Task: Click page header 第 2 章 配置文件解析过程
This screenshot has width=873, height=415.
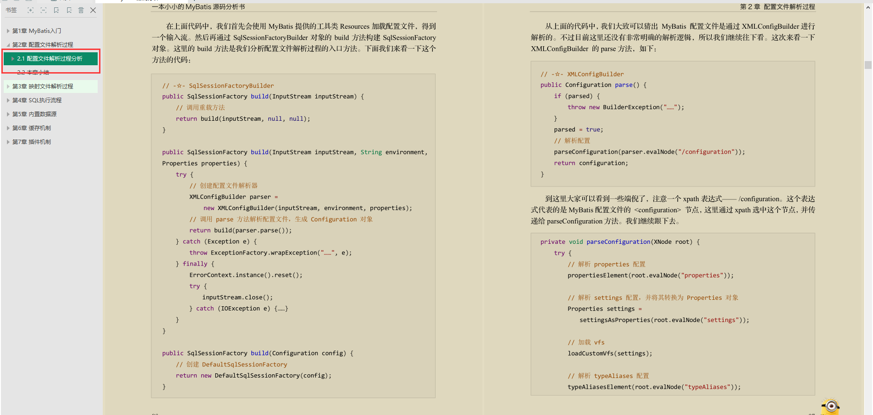Action: point(777,7)
